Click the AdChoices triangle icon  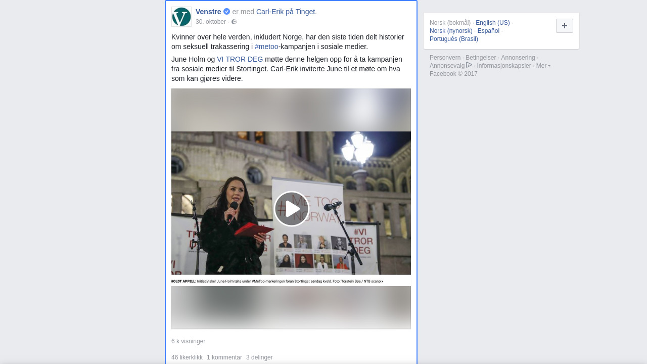coord(469,65)
